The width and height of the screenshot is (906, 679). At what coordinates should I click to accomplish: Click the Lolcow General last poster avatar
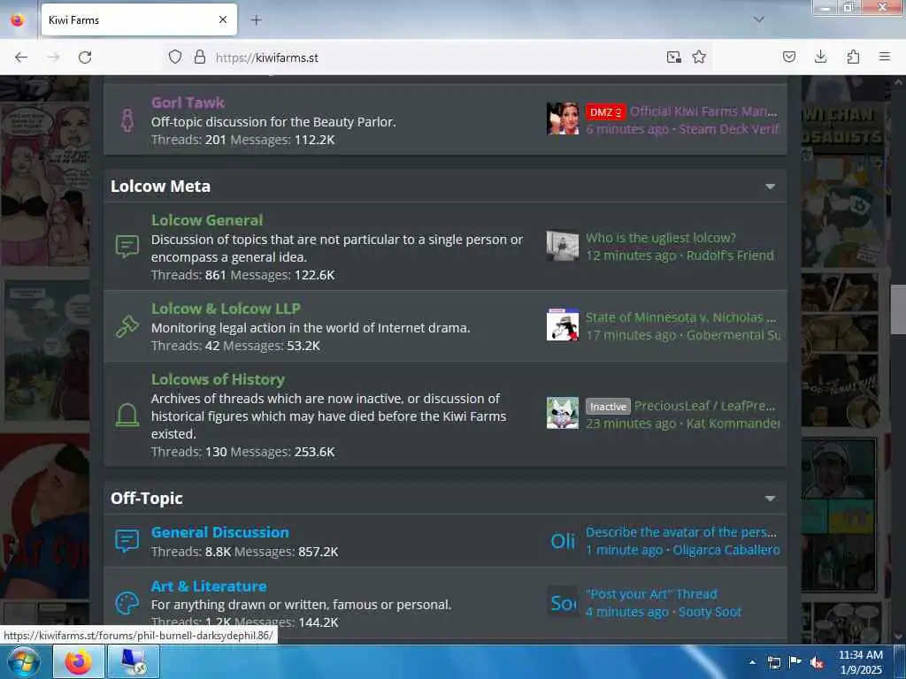563,246
